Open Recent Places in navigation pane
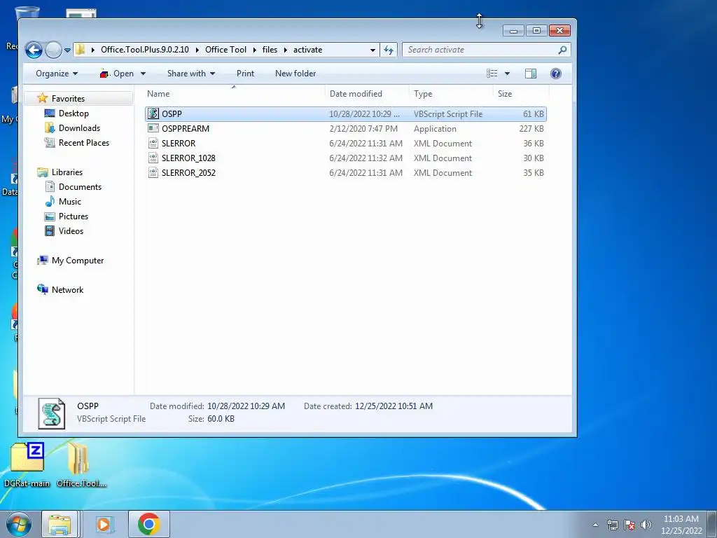The width and height of the screenshot is (717, 538). click(x=84, y=142)
